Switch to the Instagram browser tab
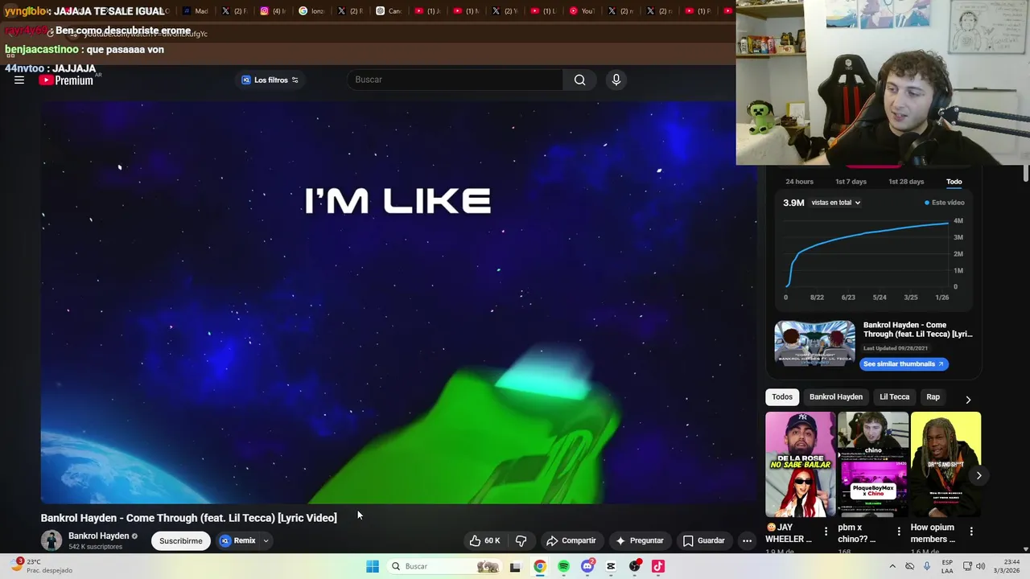The image size is (1030, 579). [272, 11]
